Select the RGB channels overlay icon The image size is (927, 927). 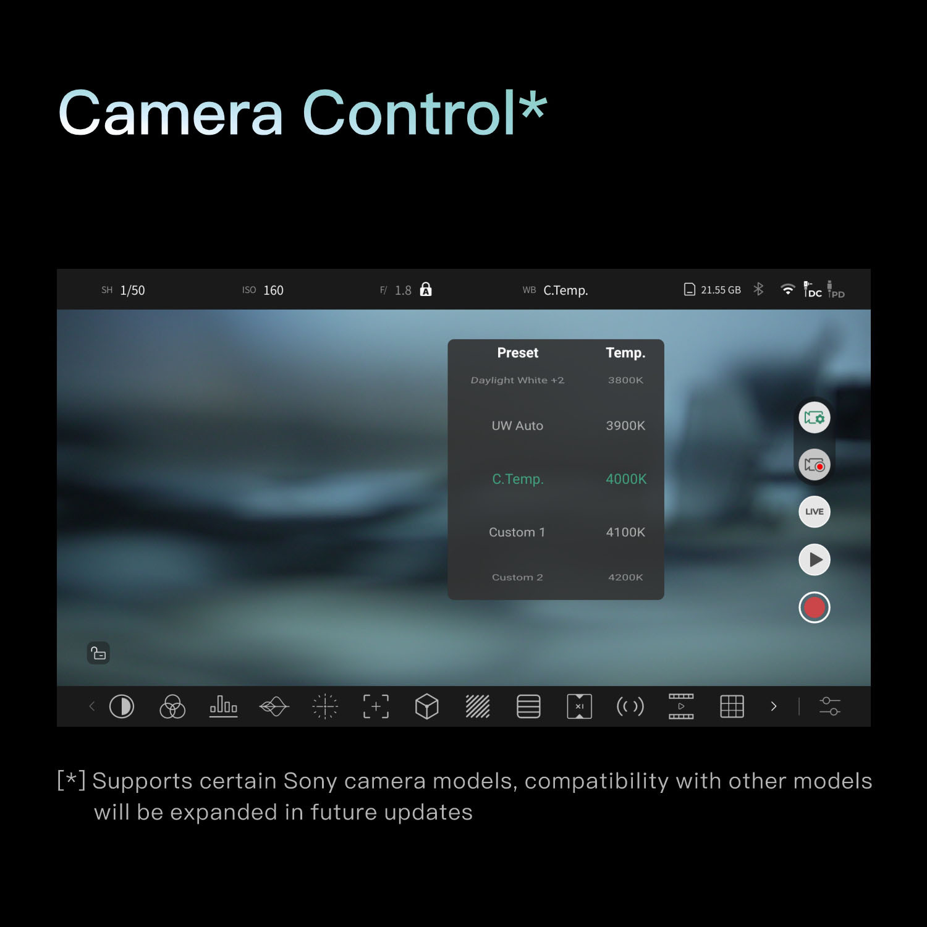tap(172, 706)
